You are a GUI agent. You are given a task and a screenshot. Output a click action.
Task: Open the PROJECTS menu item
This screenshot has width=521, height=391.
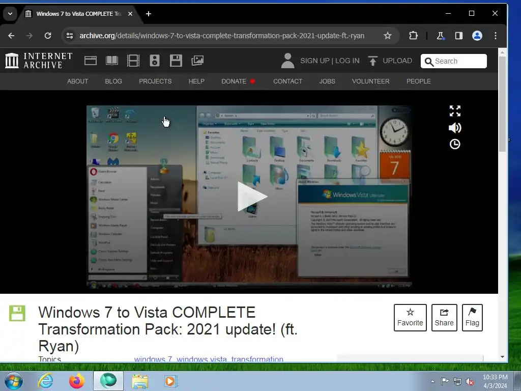click(x=155, y=81)
